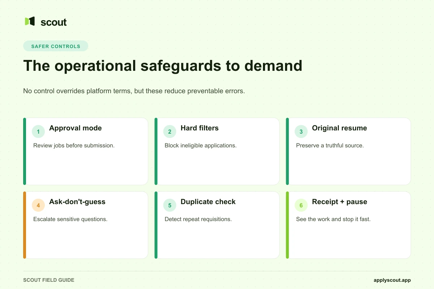Image resolution: width=434 pixels, height=289 pixels.
Task: Click the "Receipt + pause" card title
Action: [x=340, y=202]
